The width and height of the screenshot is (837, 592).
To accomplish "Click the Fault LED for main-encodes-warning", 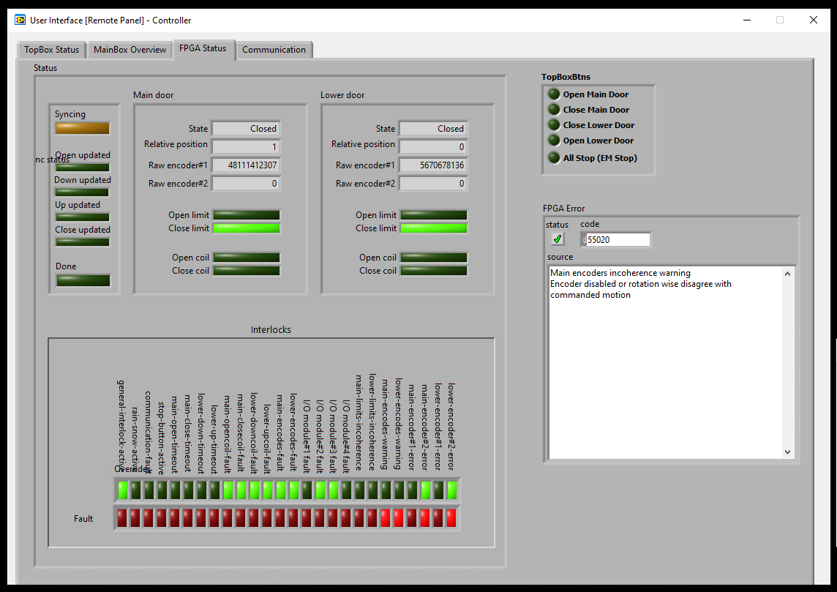I will [386, 518].
